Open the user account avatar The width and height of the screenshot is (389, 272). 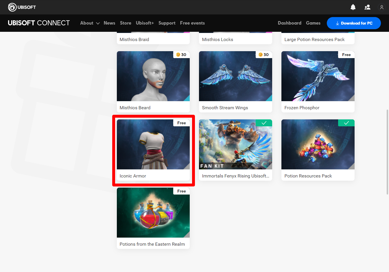(382, 7)
